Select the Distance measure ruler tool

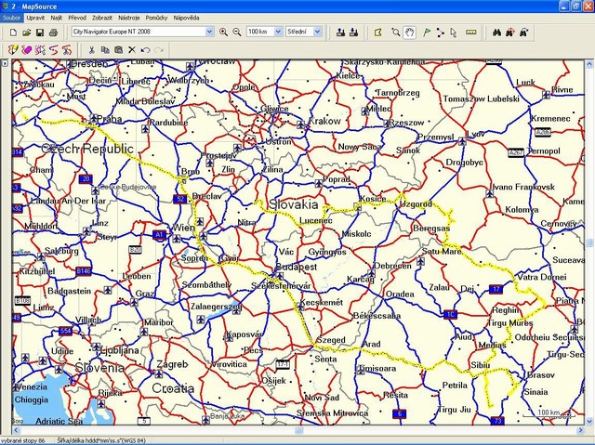pos(470,33)
